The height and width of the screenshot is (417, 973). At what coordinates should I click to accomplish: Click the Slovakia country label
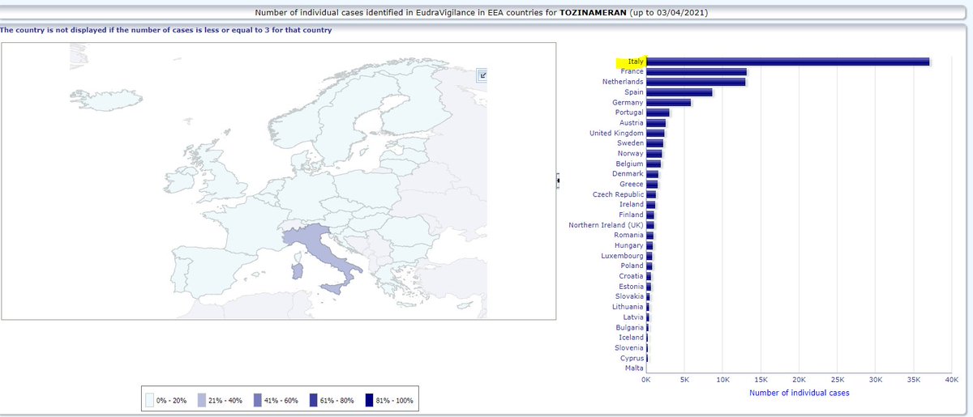coord(629,296)
